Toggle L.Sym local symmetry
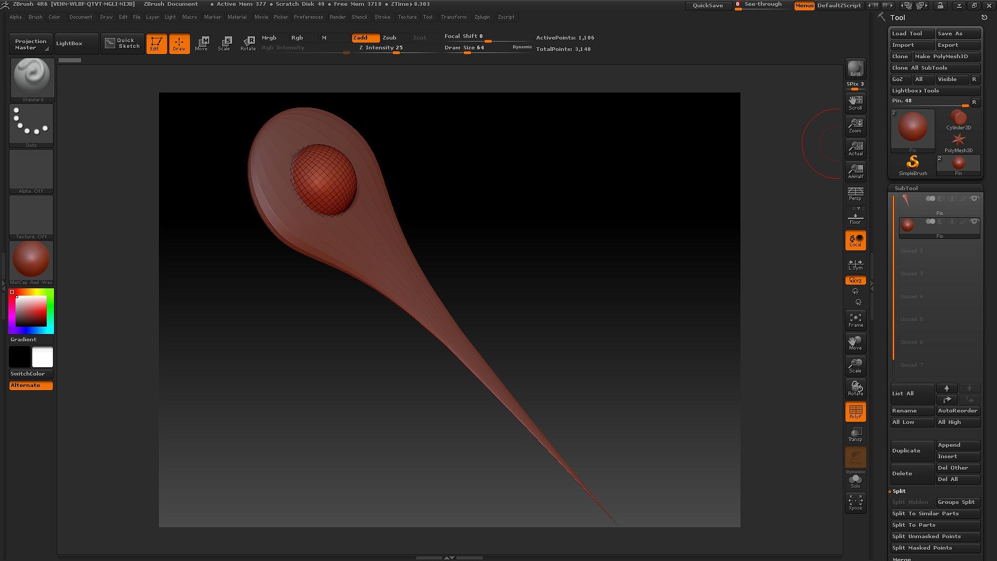The image size is (997, 561). point(855,264)
